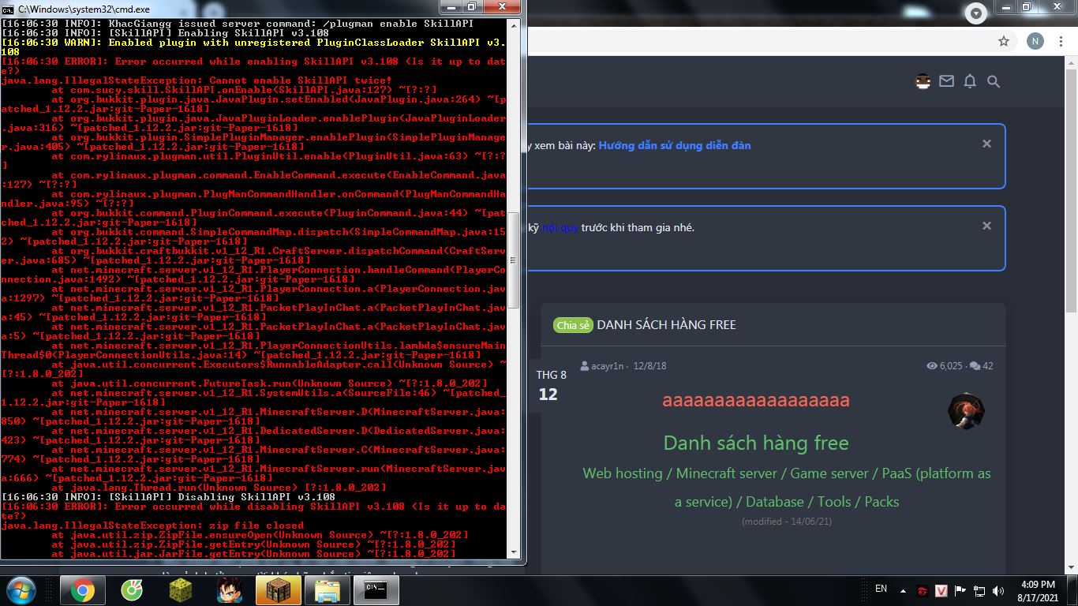Click the Show desktop button
Screen dimensions: 1078x606
click(1072, 590)
